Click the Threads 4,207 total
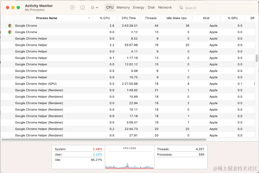259x173 pixels. (200, 149)
